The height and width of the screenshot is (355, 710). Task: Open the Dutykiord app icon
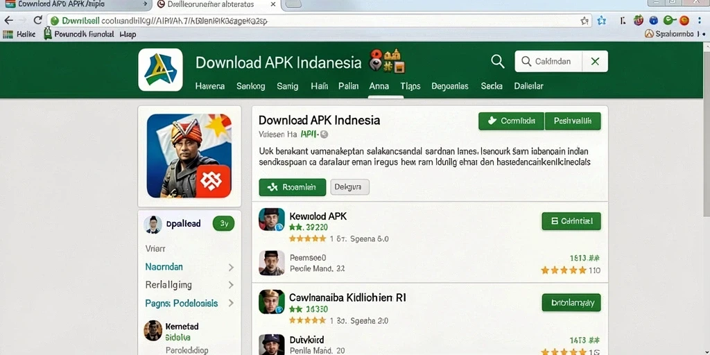272,345
